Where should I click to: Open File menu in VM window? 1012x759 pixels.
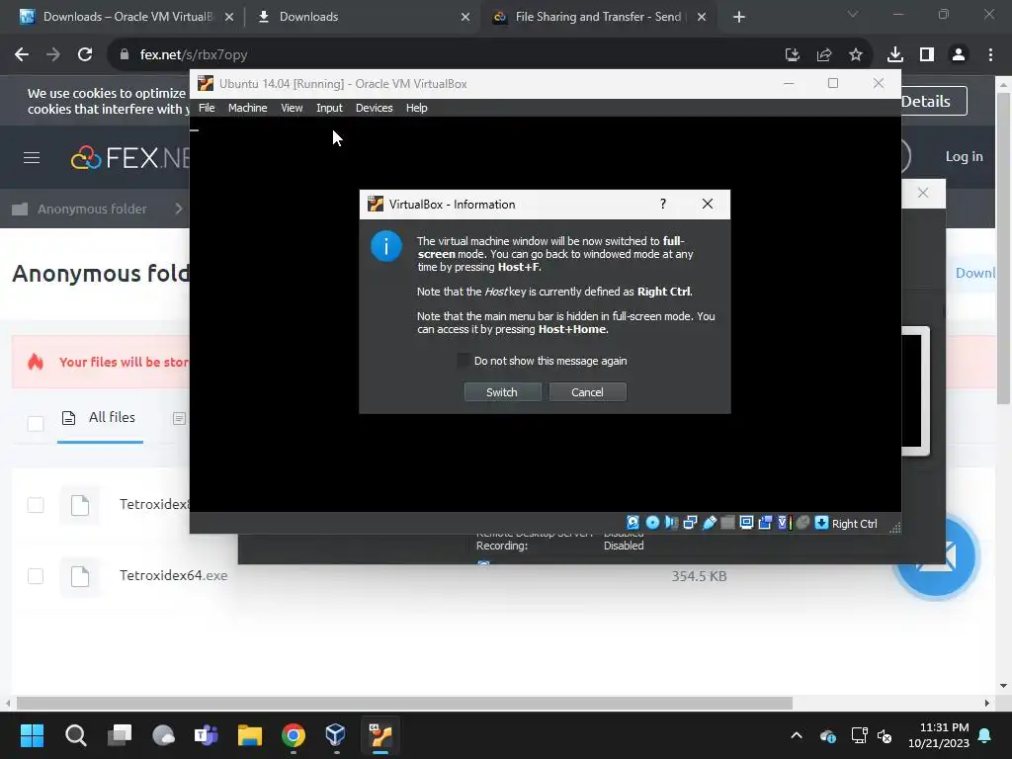[207, 108]
